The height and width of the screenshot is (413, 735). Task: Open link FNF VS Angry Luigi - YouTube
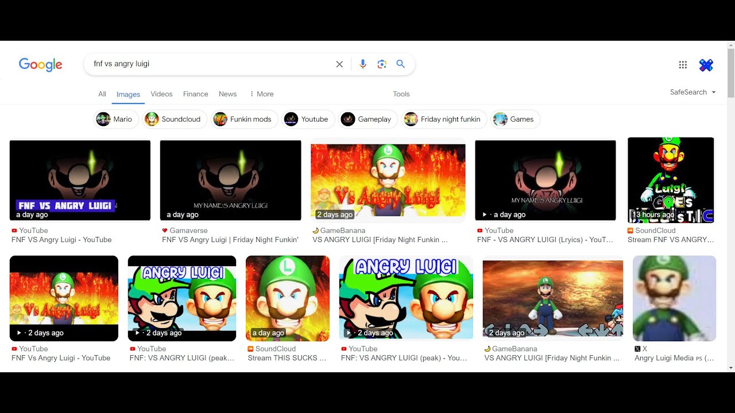pyautogui.click(x=61, y=240)
